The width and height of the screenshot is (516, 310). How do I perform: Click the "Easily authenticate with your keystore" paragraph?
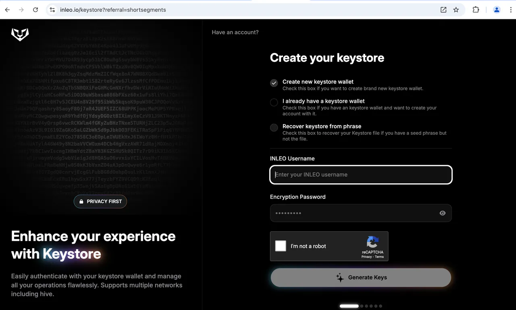(x=97, y=285)
